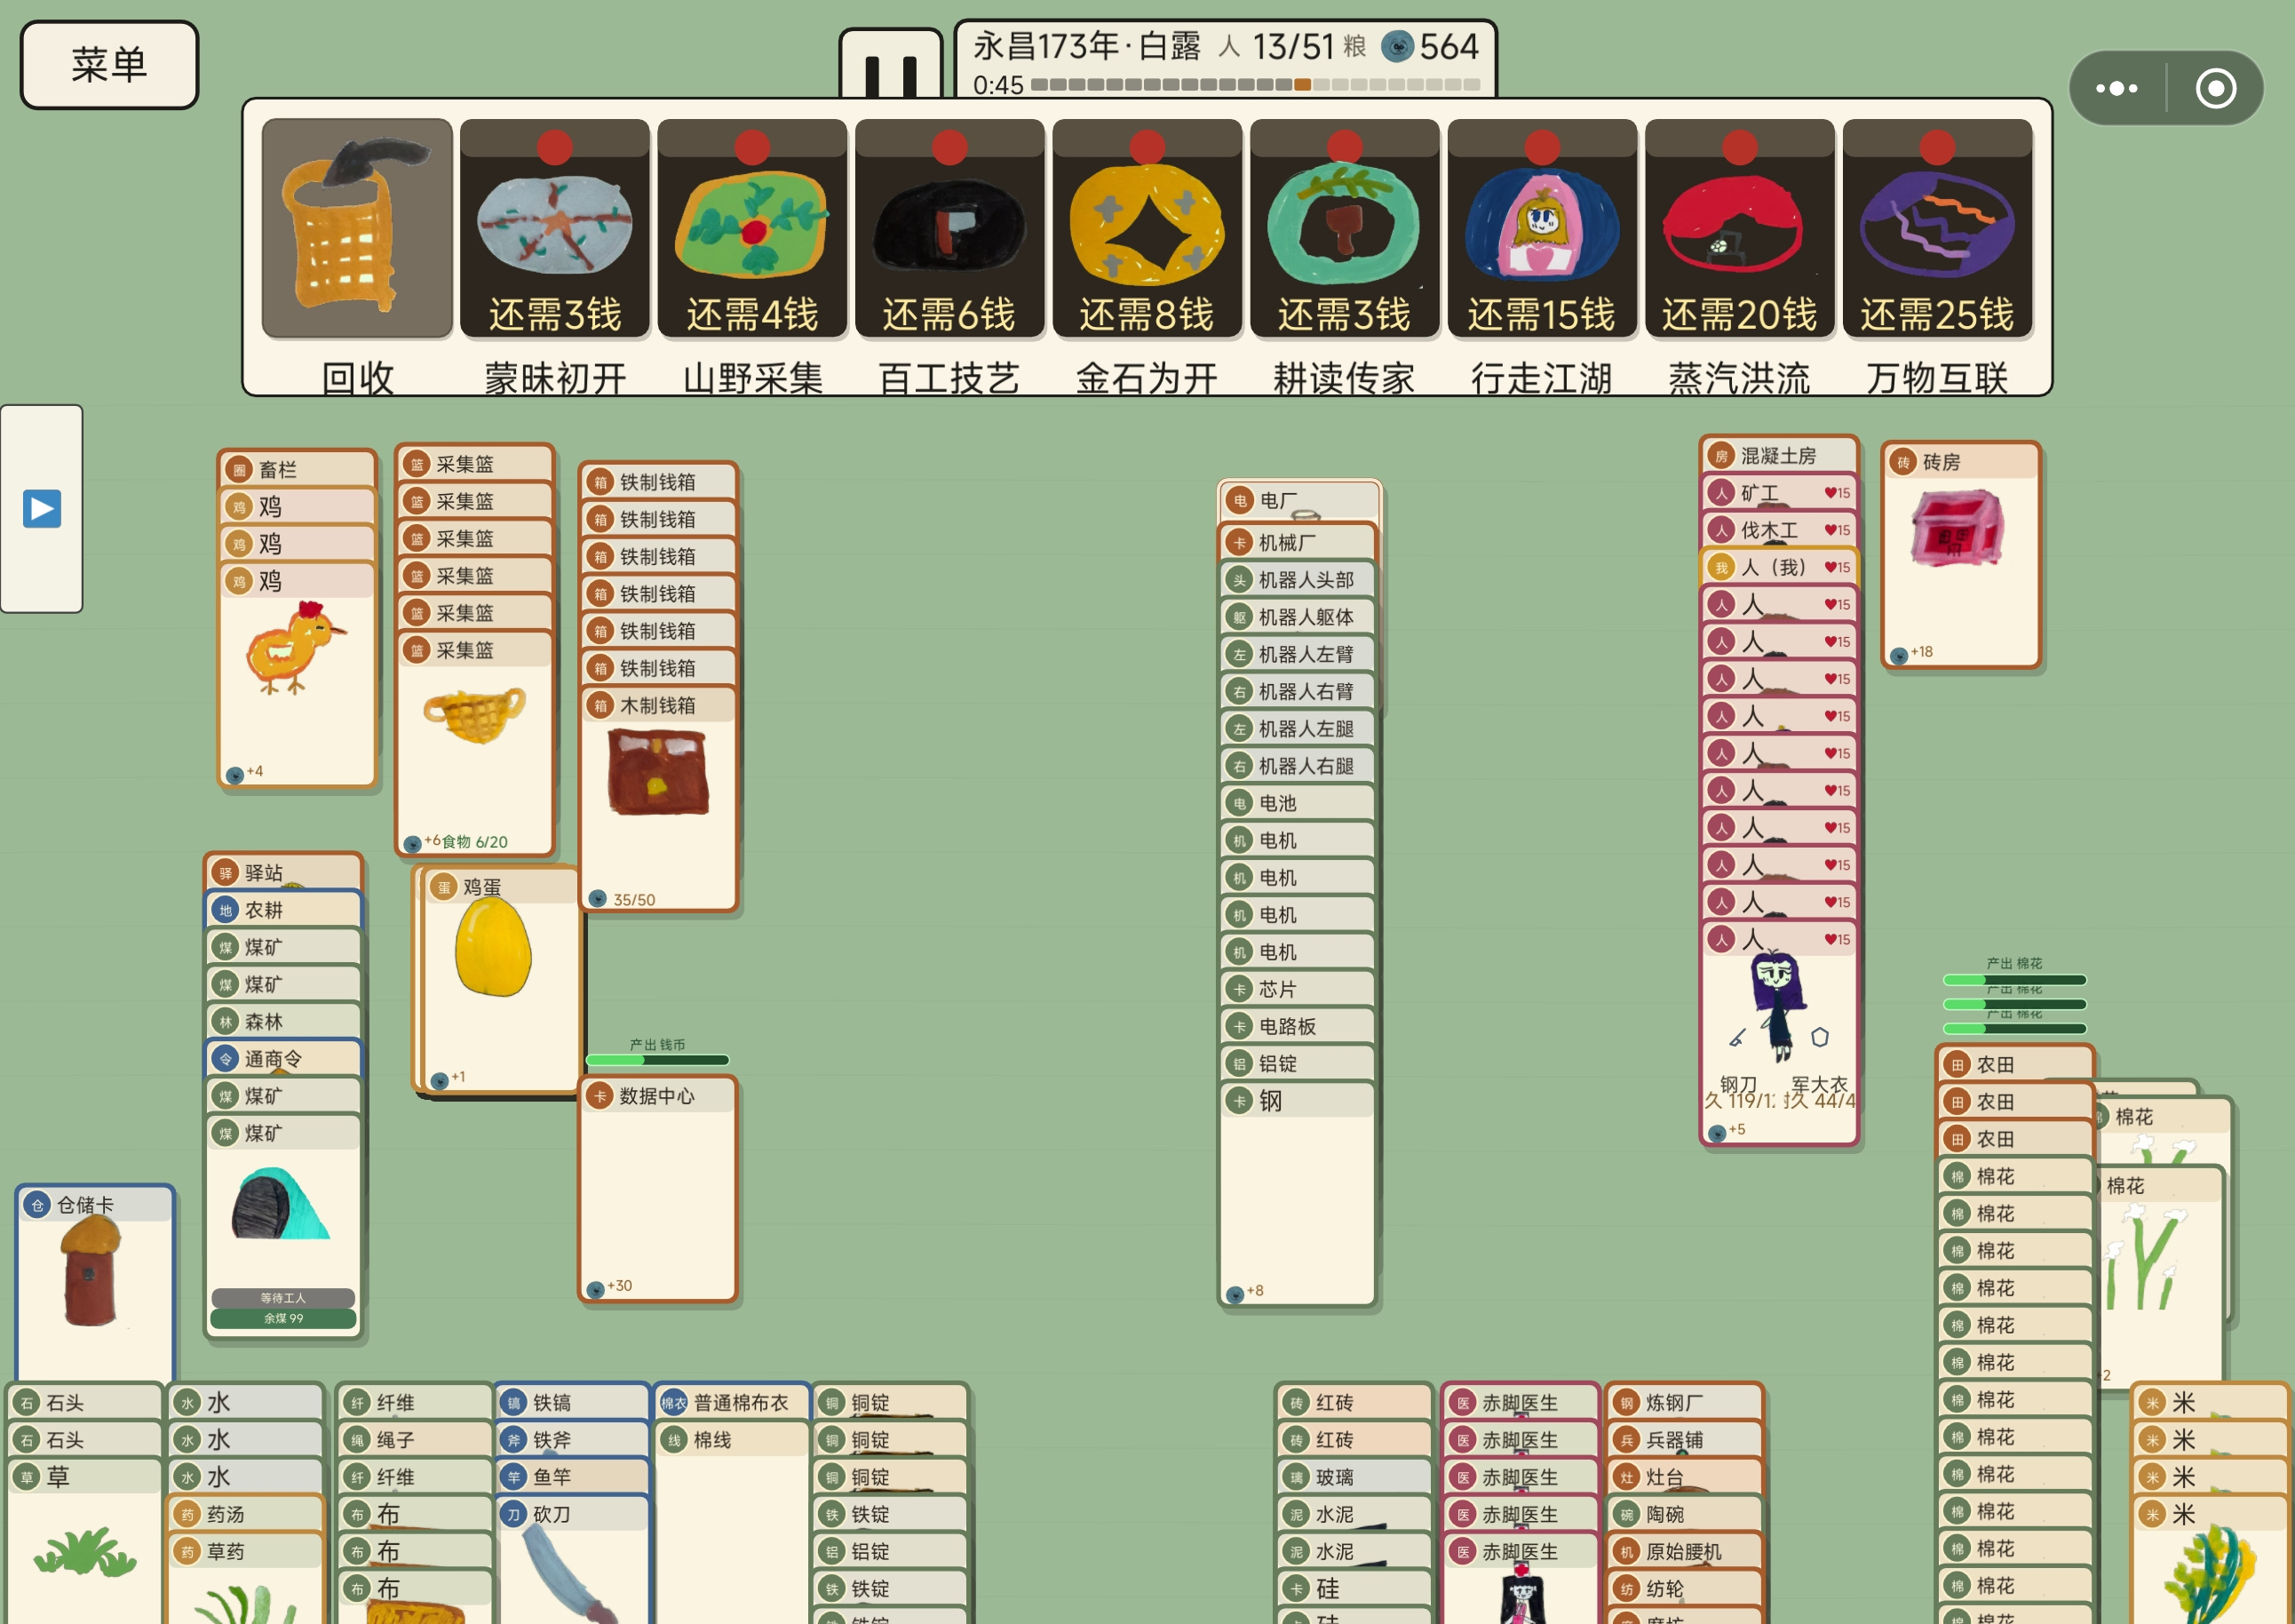Click the 电厂 card header
This screenshot has width=2295, height=1624.
click(1298, 500)
